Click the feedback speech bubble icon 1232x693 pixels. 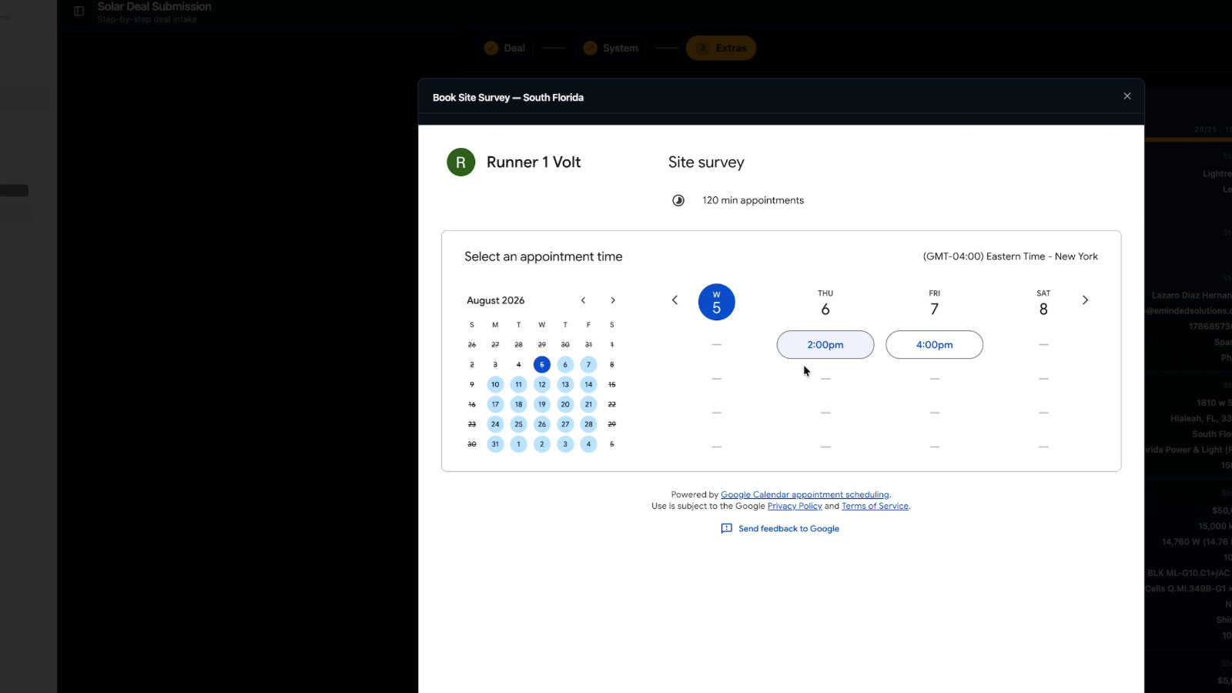click(x=726, y=528)
